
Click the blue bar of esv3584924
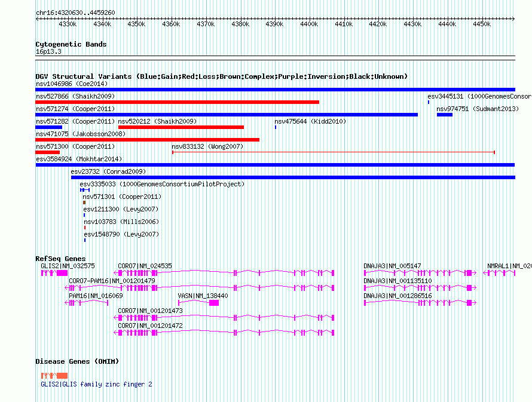coord(275,165)
